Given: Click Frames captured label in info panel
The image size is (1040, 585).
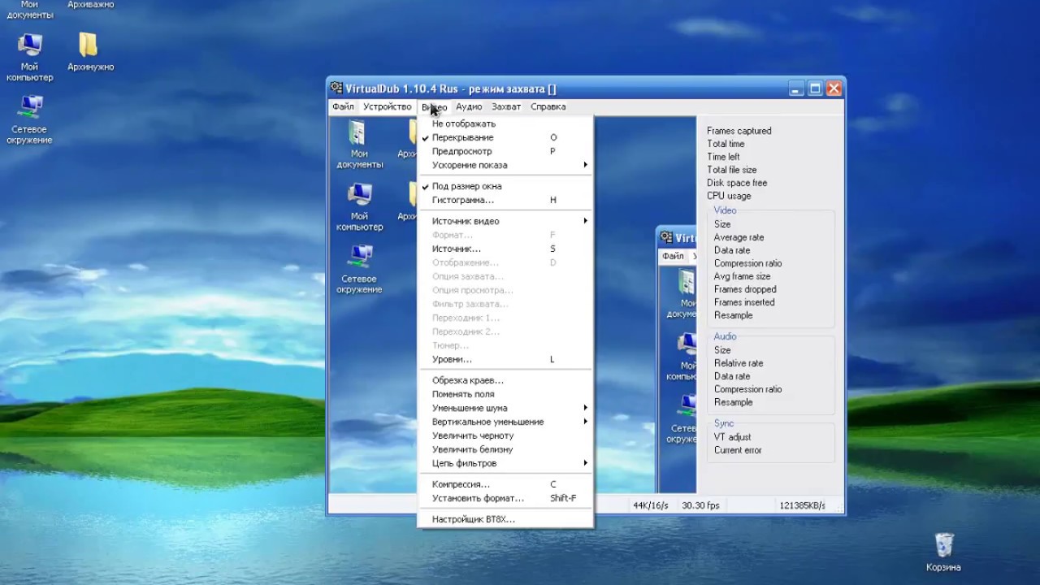Looking at the screenshot, I should click(739, 131).
